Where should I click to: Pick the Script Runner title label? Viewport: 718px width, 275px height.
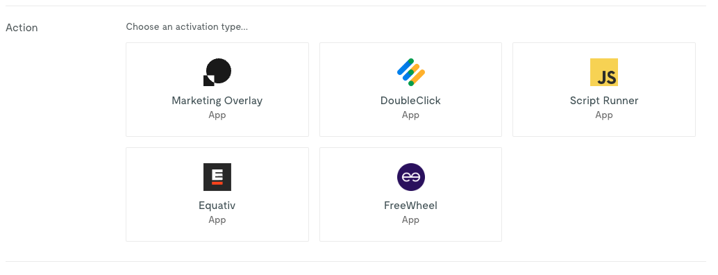point(604,101)
